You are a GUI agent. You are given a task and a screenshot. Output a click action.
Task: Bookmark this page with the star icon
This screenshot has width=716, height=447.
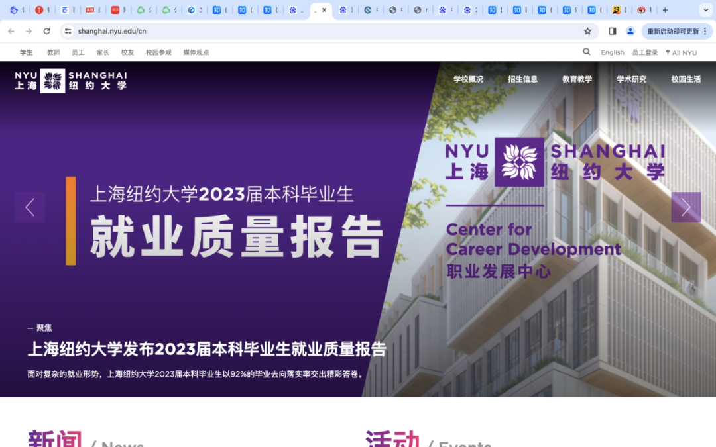(587, 31)
